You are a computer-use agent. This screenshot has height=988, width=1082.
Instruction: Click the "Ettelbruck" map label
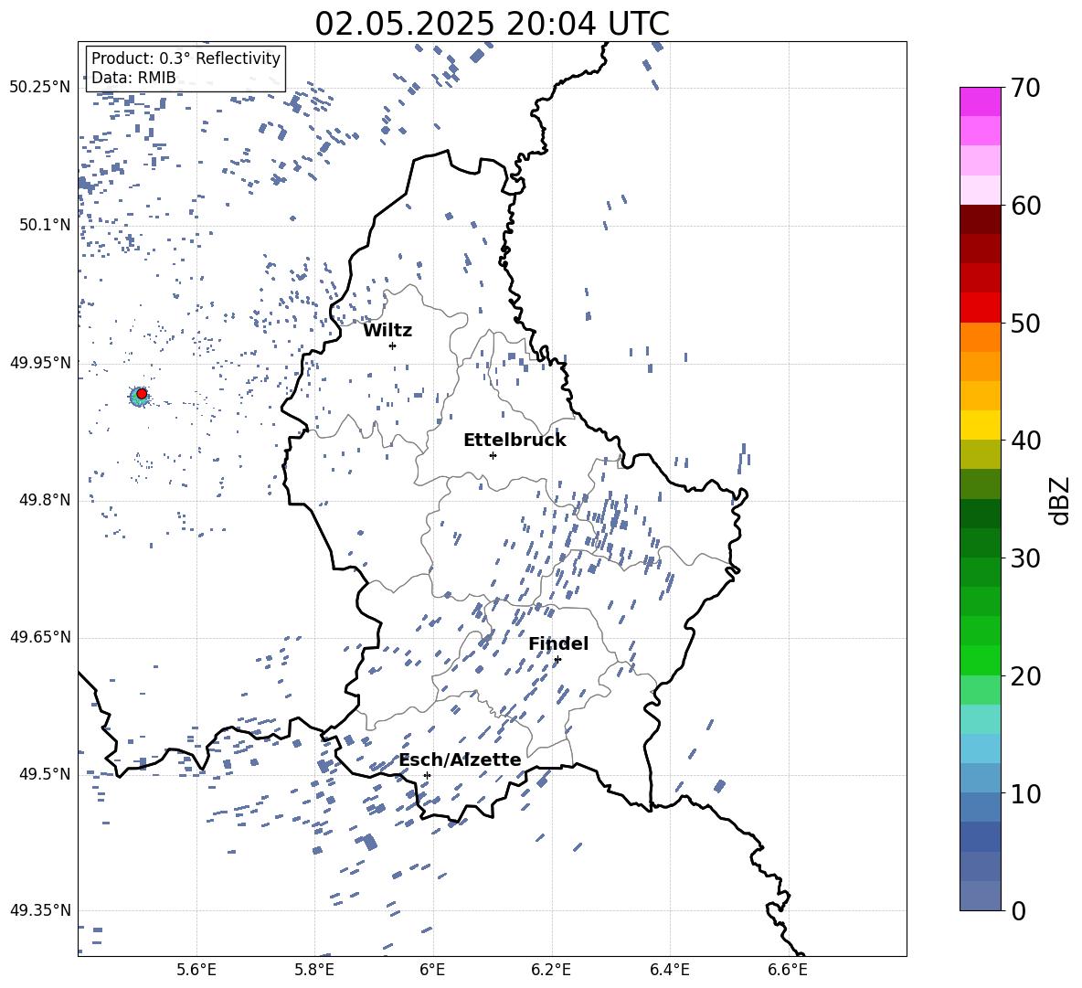pyautogui.click(x=514, y=441)
